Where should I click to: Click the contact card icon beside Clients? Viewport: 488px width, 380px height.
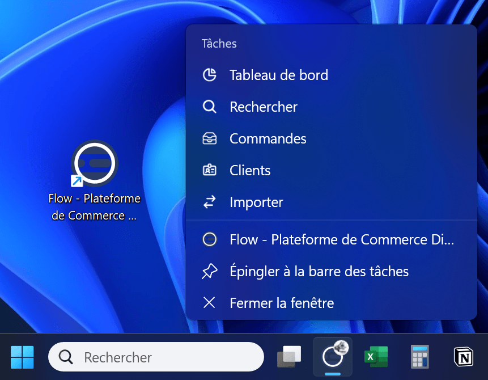click(210, 171)
